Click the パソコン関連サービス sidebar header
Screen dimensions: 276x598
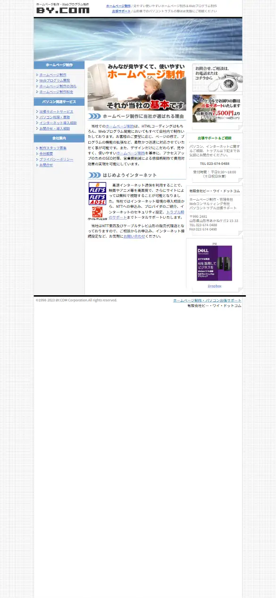tap(59, 102)
